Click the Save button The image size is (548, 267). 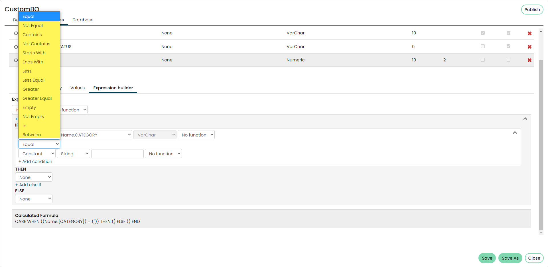pyautogui.click(x=487, y=258)
